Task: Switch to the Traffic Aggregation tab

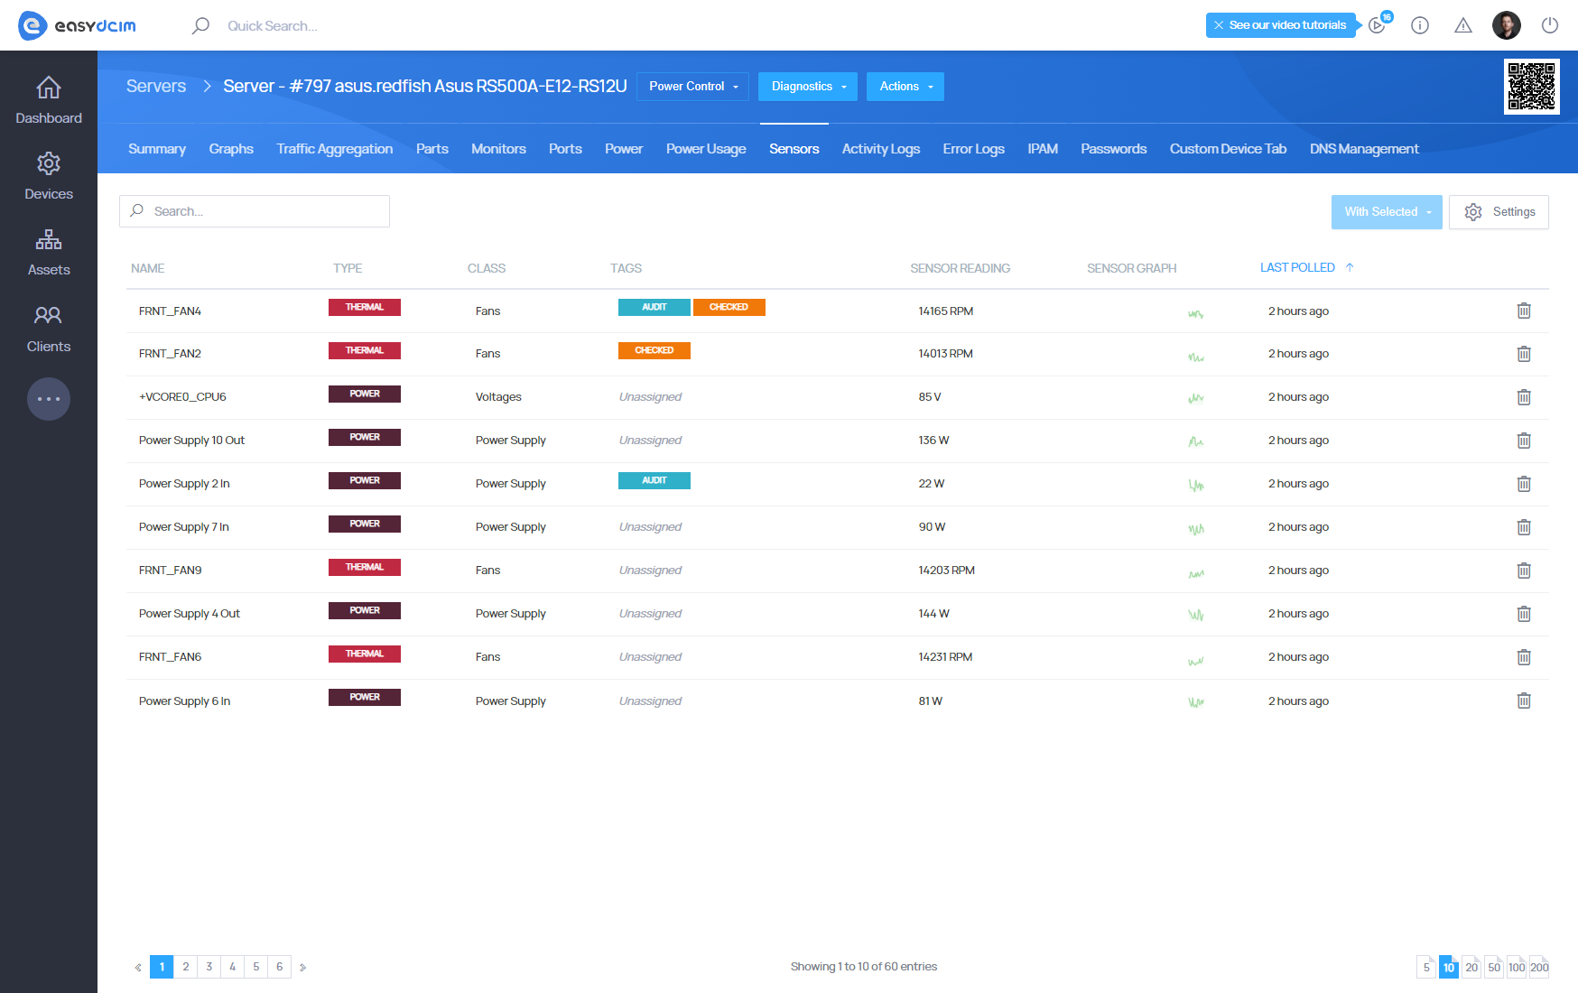Action: coord(335,149)
